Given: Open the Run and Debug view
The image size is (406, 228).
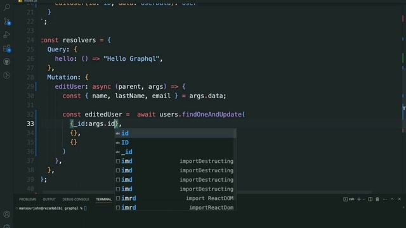Looking at the screenshot, I should tap(7, 35).
